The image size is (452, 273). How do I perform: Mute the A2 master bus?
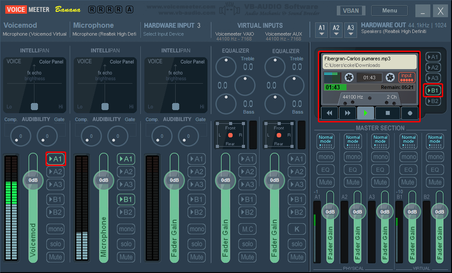(x=353, y=182)
